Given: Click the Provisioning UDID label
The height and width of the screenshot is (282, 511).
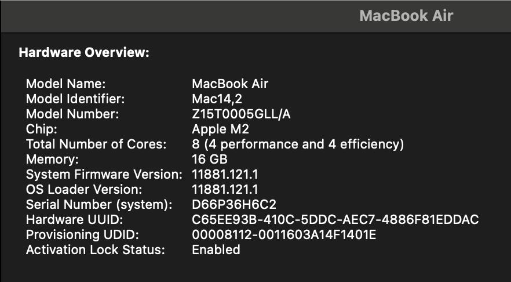Looking at the screenshot, I should pyautogui.click(x=82, y=234).
